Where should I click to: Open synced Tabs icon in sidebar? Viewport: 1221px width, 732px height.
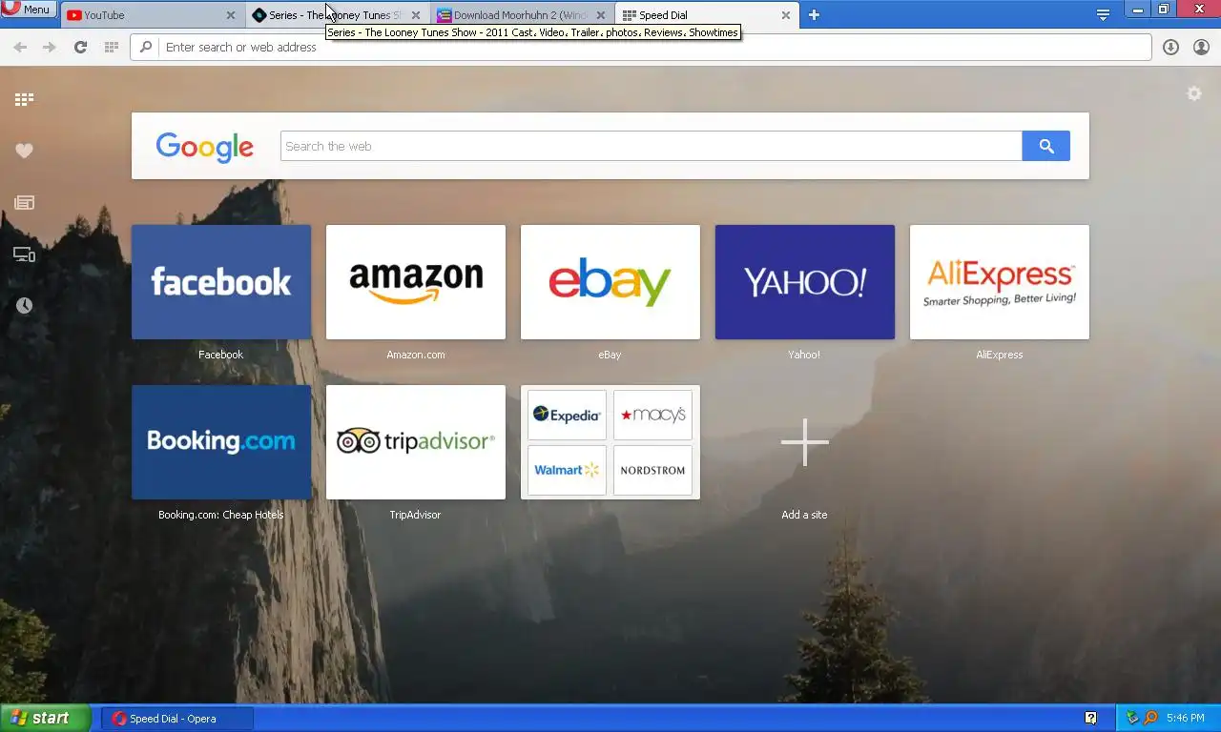(24, 254)
